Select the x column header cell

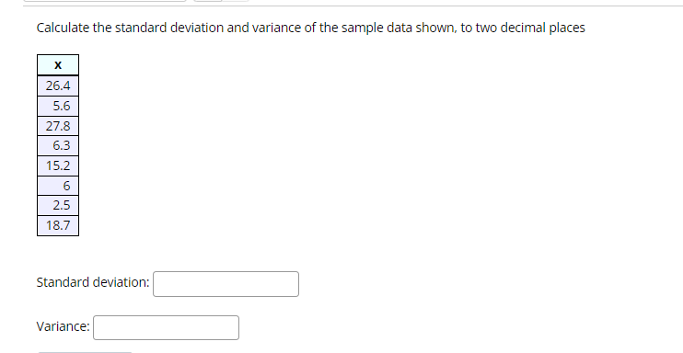coord(58,65)
